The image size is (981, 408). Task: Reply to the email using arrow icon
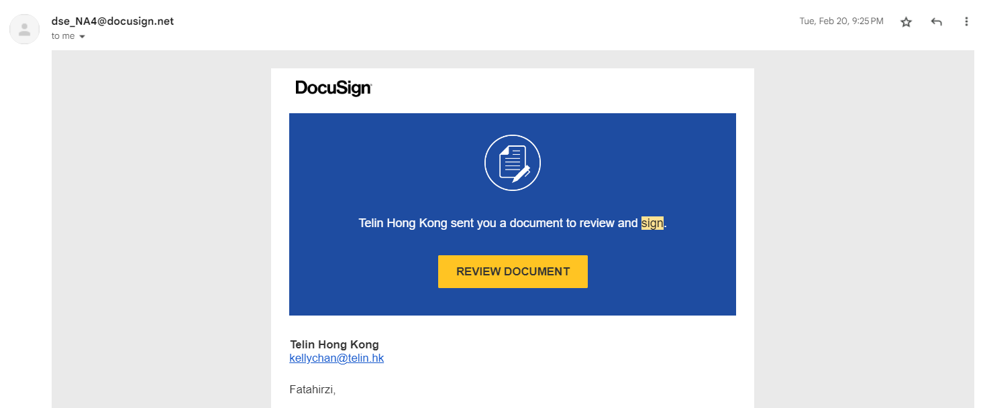point(936,22)
